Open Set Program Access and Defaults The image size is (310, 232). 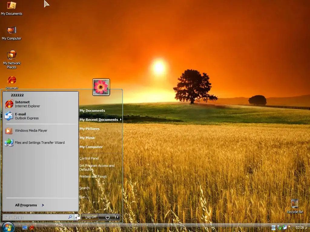tap(97, 167)
